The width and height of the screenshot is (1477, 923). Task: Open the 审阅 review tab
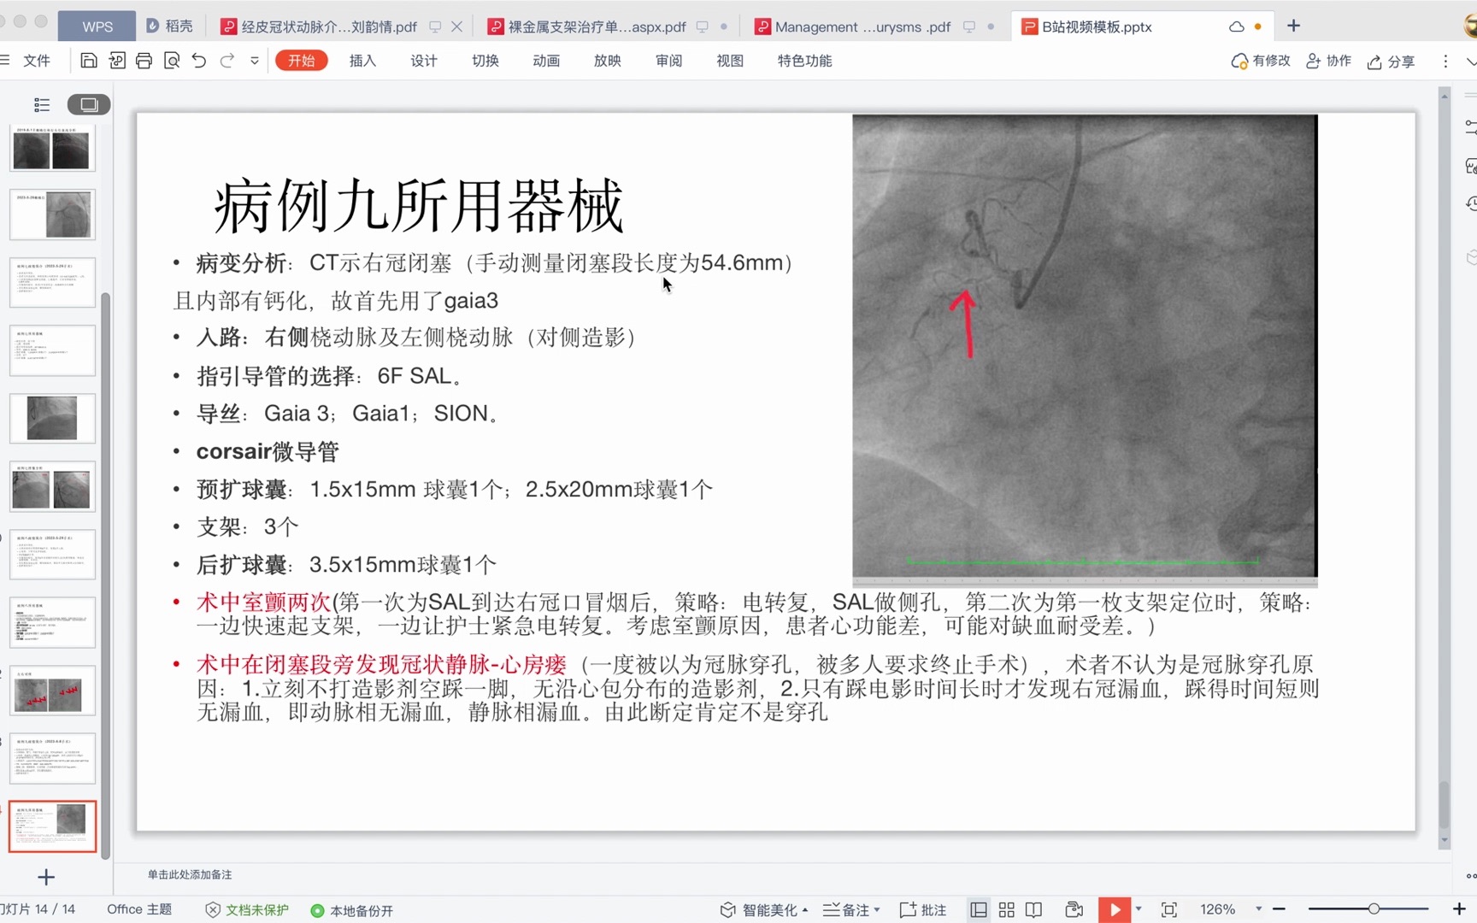[x=669, y=61]
